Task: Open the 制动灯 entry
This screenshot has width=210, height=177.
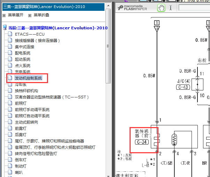Action: tap(21, 166)
